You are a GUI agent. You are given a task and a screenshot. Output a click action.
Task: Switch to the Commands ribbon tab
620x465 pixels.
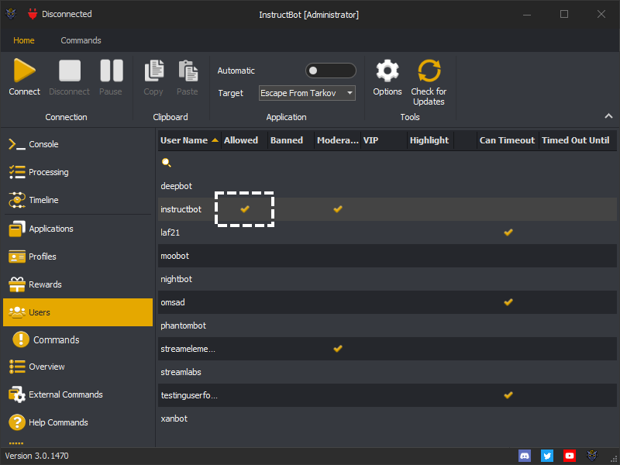click(x=81, y=40)
